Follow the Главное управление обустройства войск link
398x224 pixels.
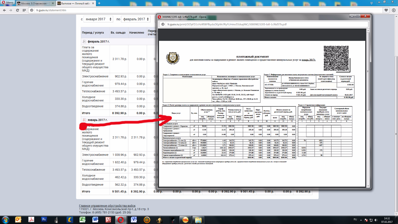pos(107,206)
